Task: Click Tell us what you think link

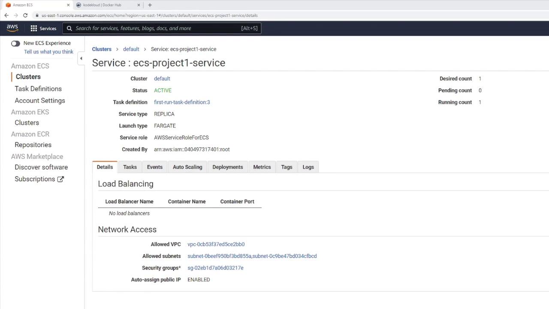Action: 48,52
